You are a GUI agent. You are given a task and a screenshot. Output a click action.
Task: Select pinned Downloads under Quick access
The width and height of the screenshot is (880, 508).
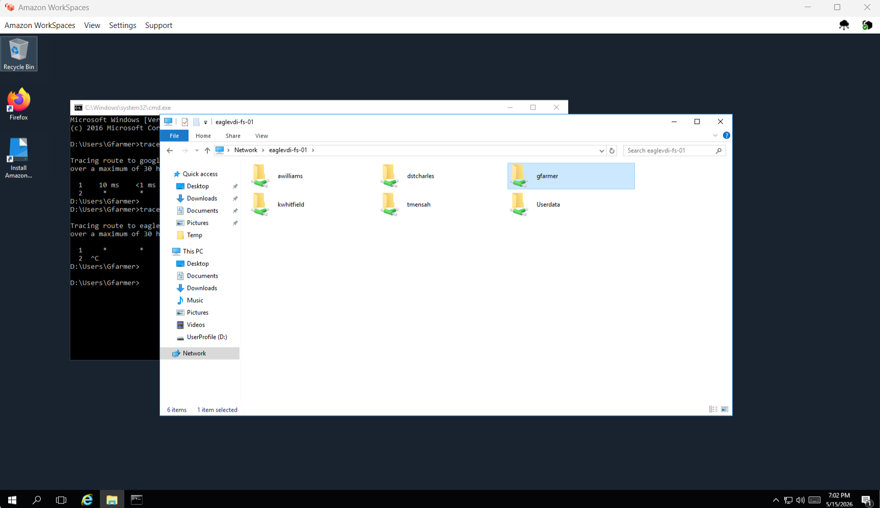pos(202,198)
